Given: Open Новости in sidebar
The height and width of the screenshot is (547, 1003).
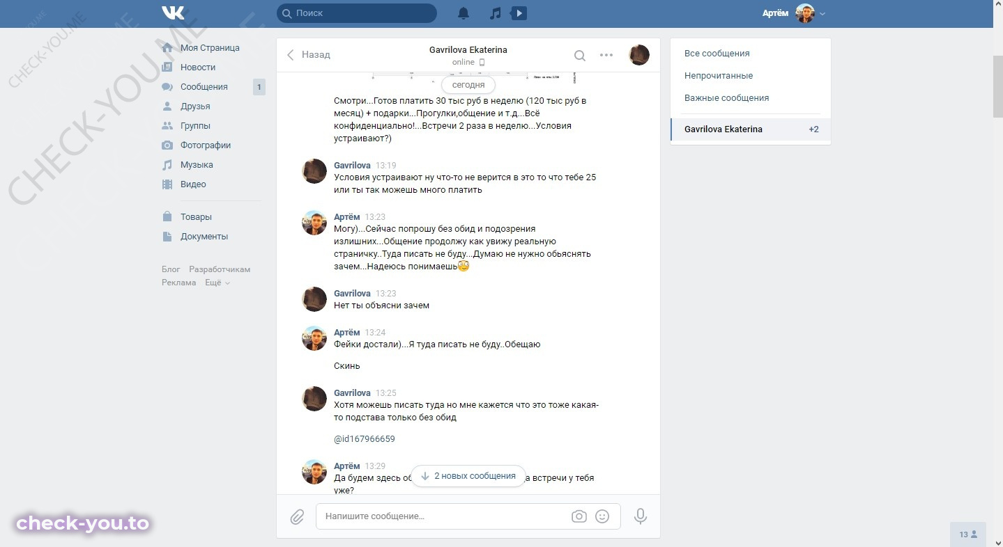Looking at the screenshot, I should [x=198, y=68].
